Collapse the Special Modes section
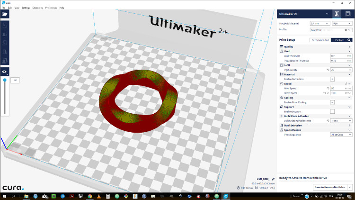 315,130
